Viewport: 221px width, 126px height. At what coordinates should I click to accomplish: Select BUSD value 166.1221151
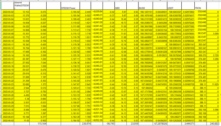click(146, 12)
